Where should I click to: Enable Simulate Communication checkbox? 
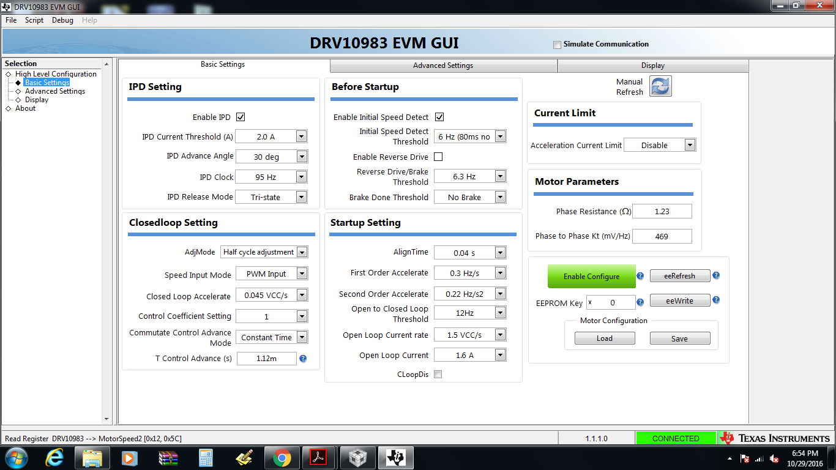[x=557, y=44]
